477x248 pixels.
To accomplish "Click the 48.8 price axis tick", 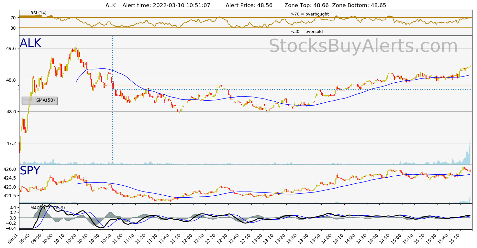I will 10,80.
